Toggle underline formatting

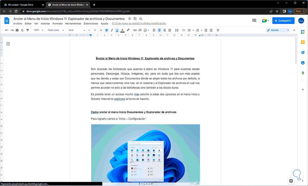(117, 30)
